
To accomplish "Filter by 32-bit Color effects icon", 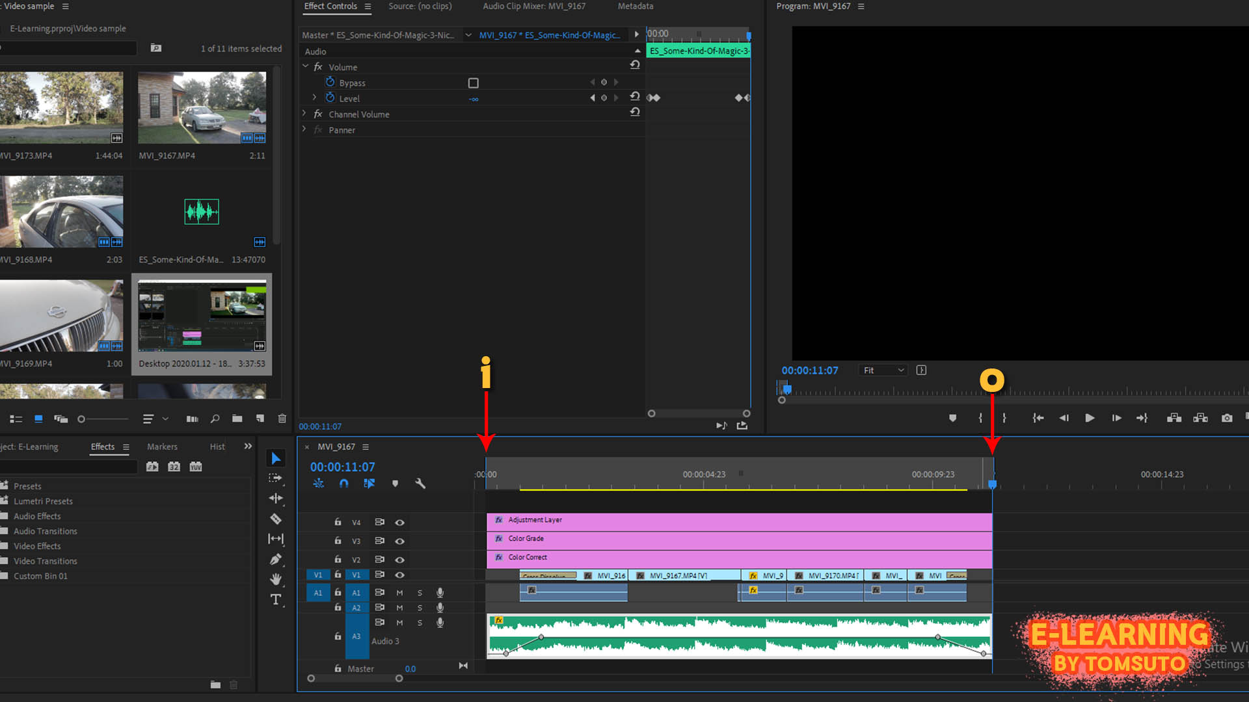I will [174, 467].
